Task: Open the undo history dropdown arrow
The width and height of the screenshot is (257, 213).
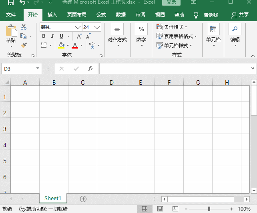Action: [x=28, y=2]
